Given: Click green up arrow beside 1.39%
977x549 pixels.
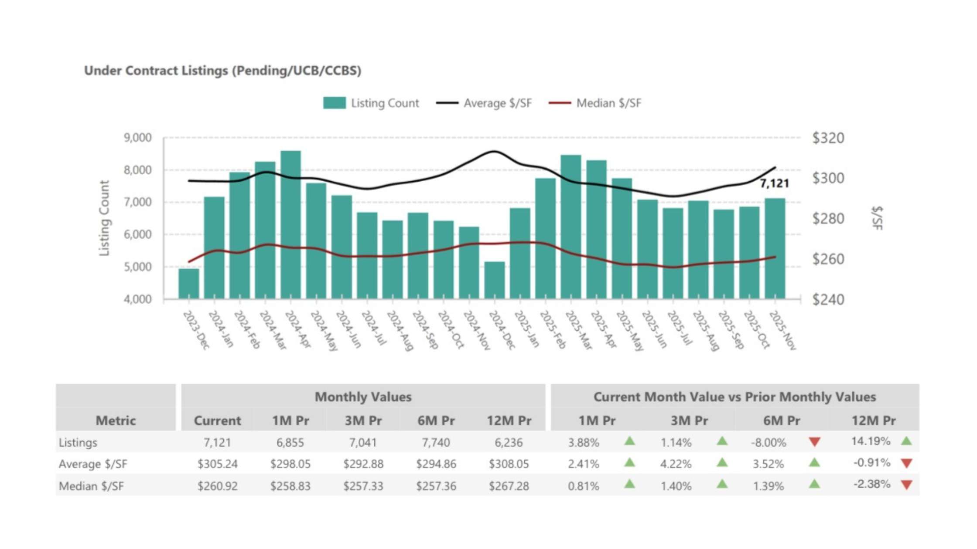Looking at the screenshot, I should 814,485.
